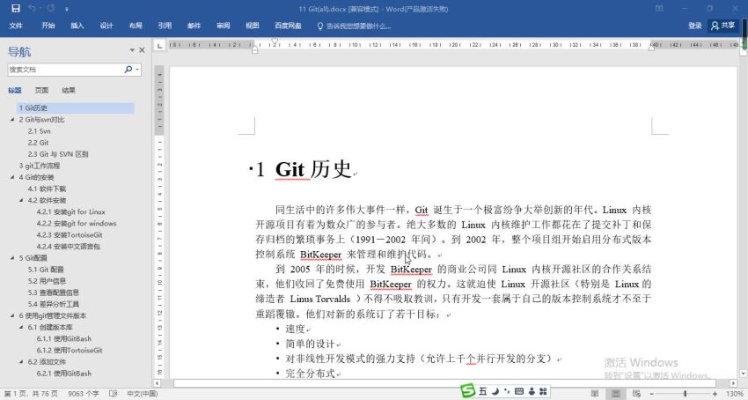The image size is (748, 400).
Task: Go to heading 3 git工作流程
Action: pos(40,166)
